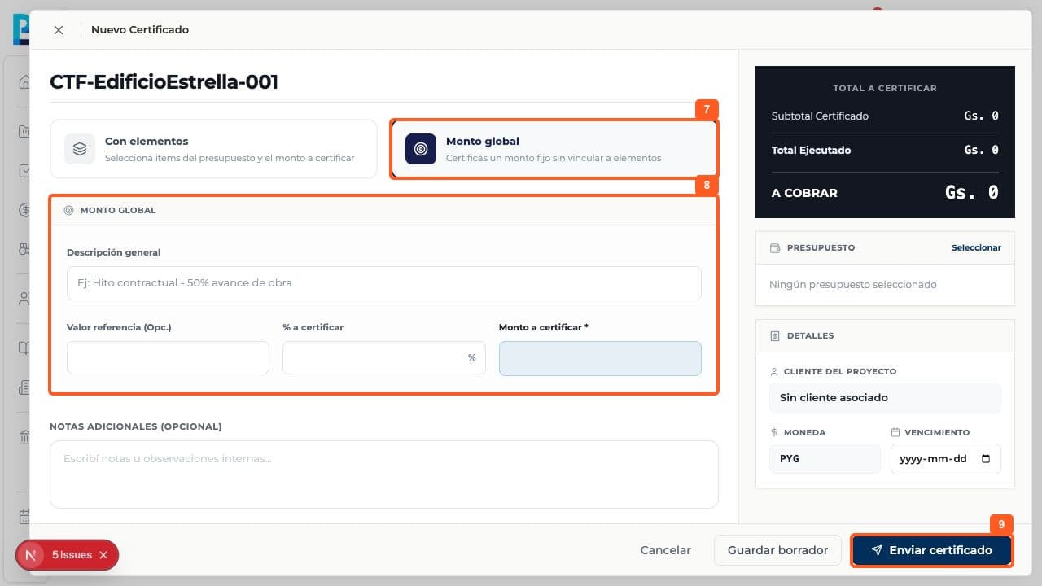Click the Sin cliente asociado field
The image size is (1042, 586).
pyautogui.click(x=885, y=398)
